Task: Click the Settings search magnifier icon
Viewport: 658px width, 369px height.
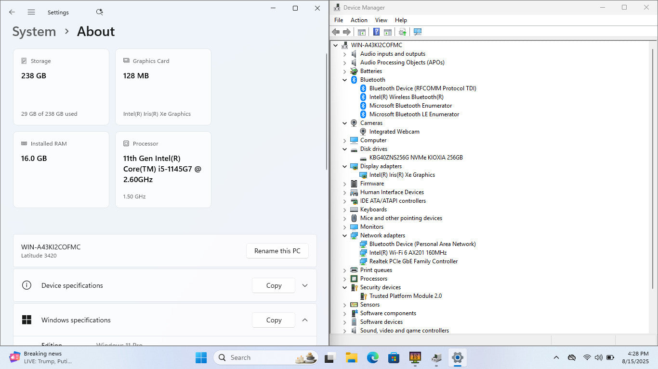Action: (99, 12)
